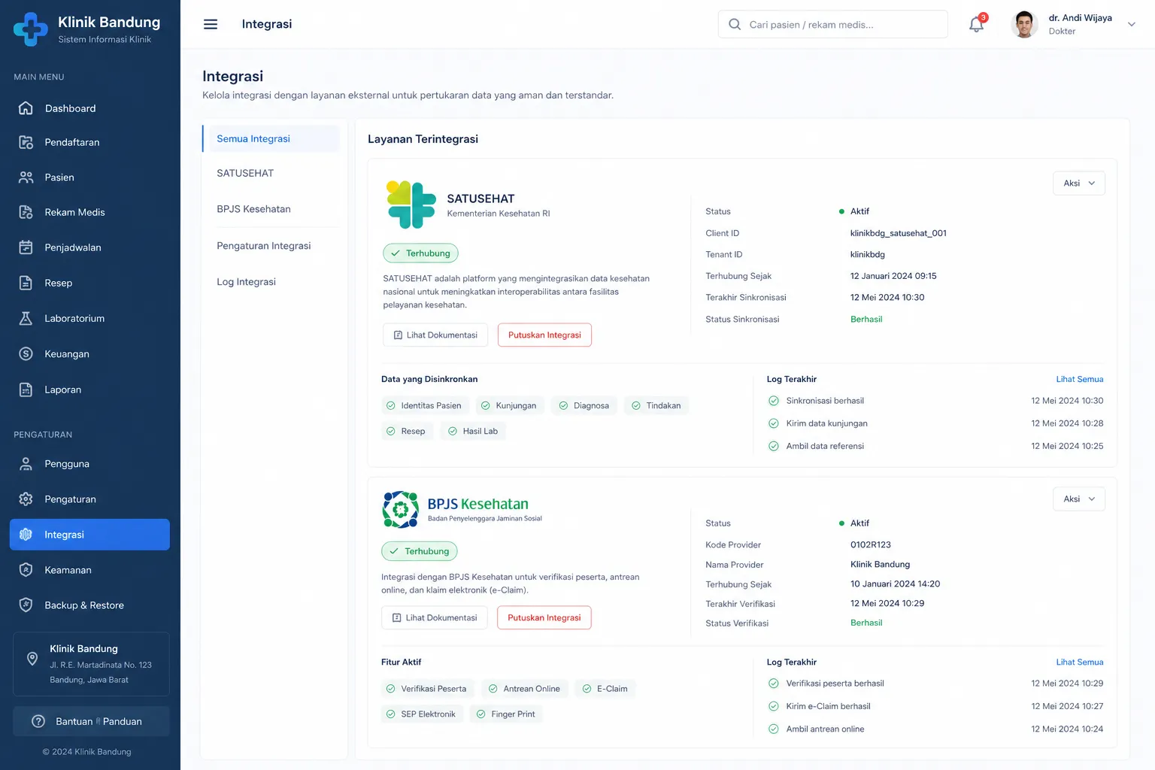Click the Pengaturan gear icon
The height and width of the screenshot is (770, 1155).
26,499
